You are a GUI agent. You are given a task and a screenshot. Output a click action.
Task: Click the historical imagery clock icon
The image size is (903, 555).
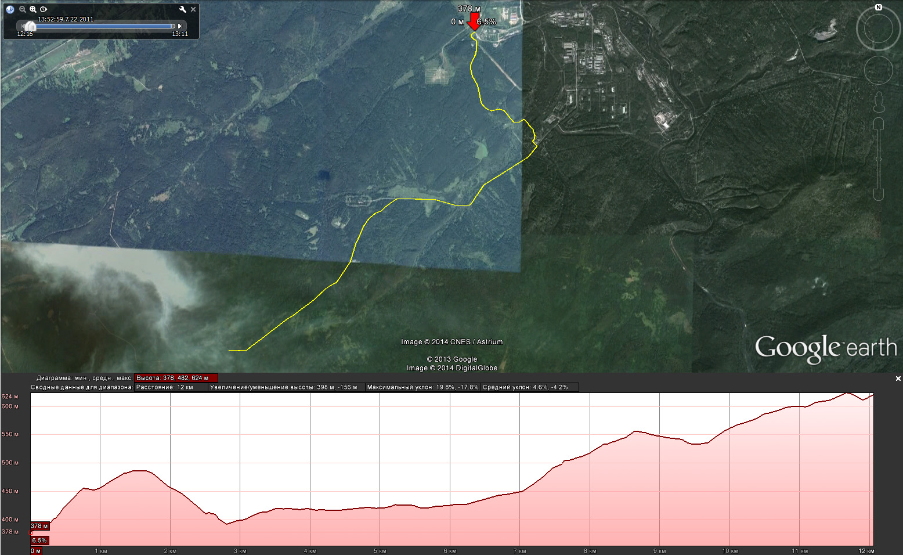[x=10, y=9]
